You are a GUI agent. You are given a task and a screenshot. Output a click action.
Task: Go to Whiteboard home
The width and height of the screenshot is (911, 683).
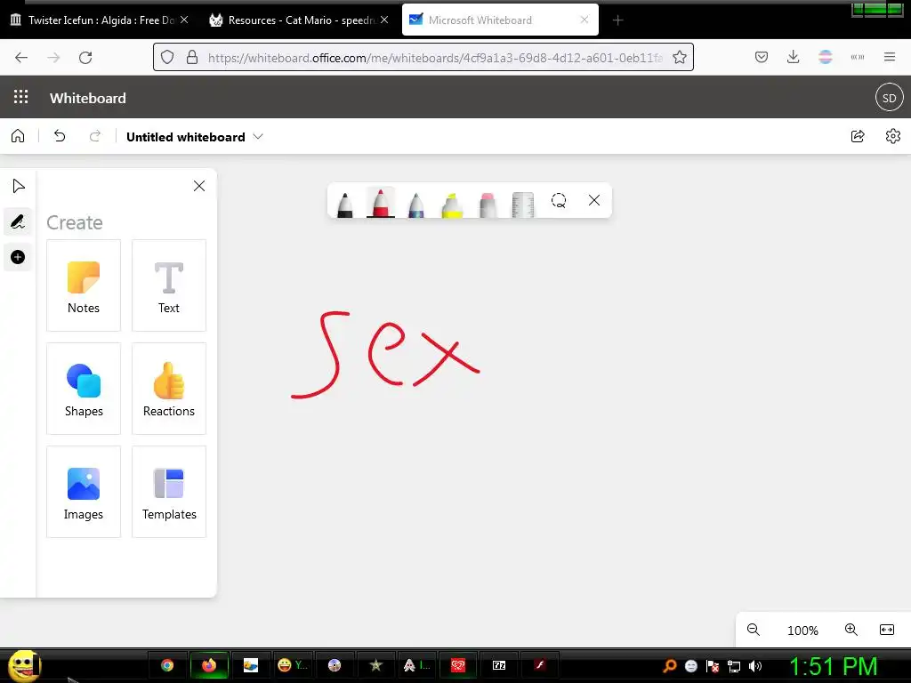point(18,136)
